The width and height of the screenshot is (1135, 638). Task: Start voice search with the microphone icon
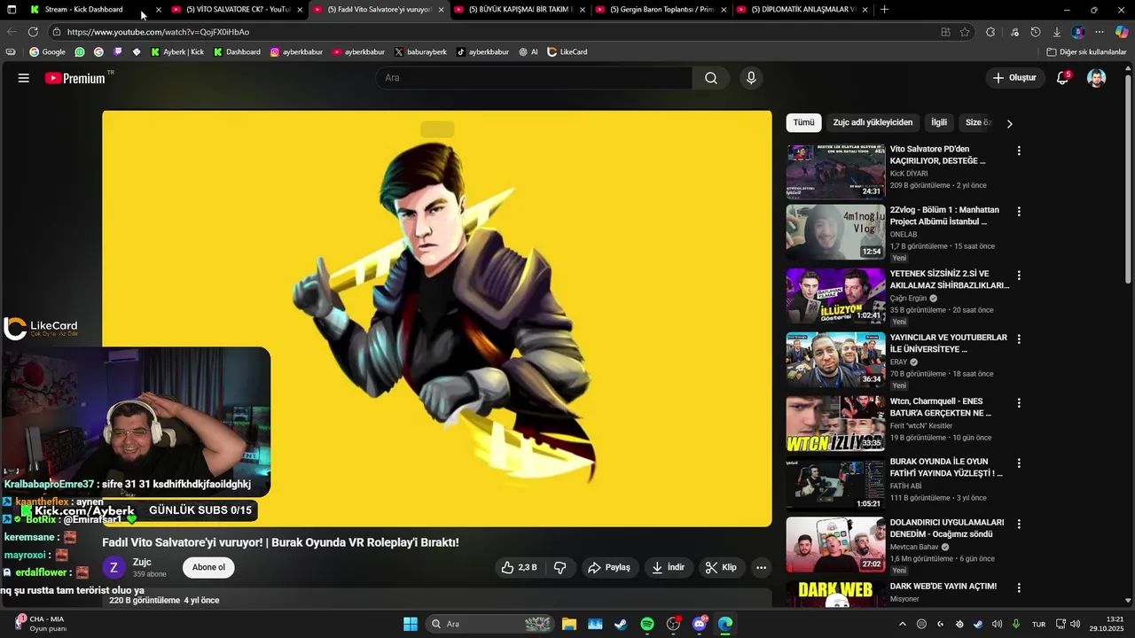[x=751, y=78]
